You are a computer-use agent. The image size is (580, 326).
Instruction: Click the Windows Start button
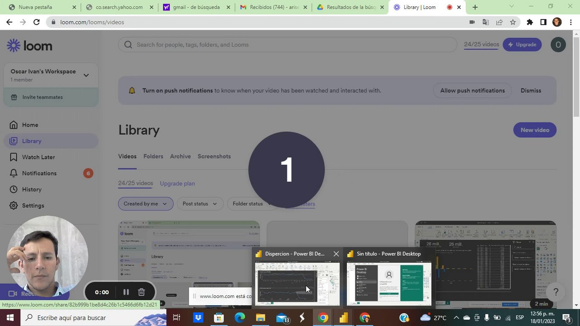pyautogui.click(x=9, y=318)
